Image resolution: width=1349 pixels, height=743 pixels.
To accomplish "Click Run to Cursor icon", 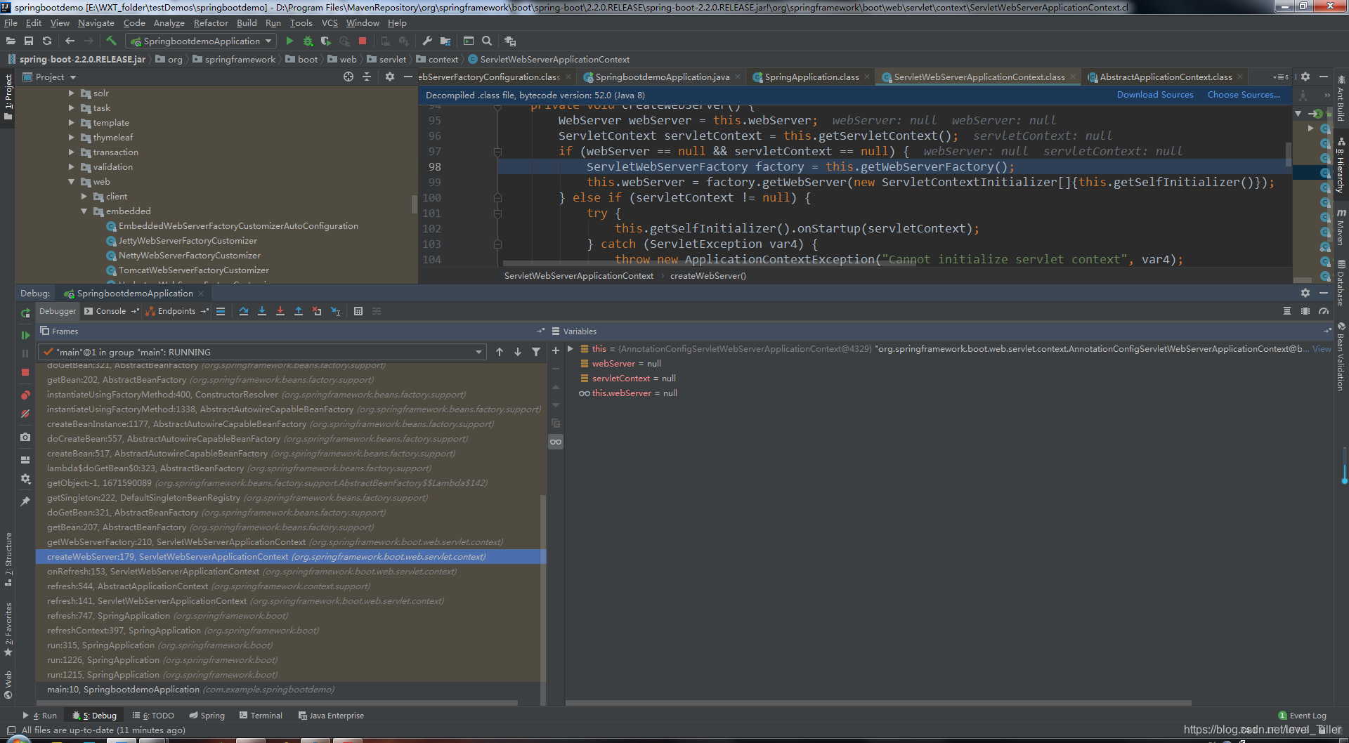I will (336, 311).
